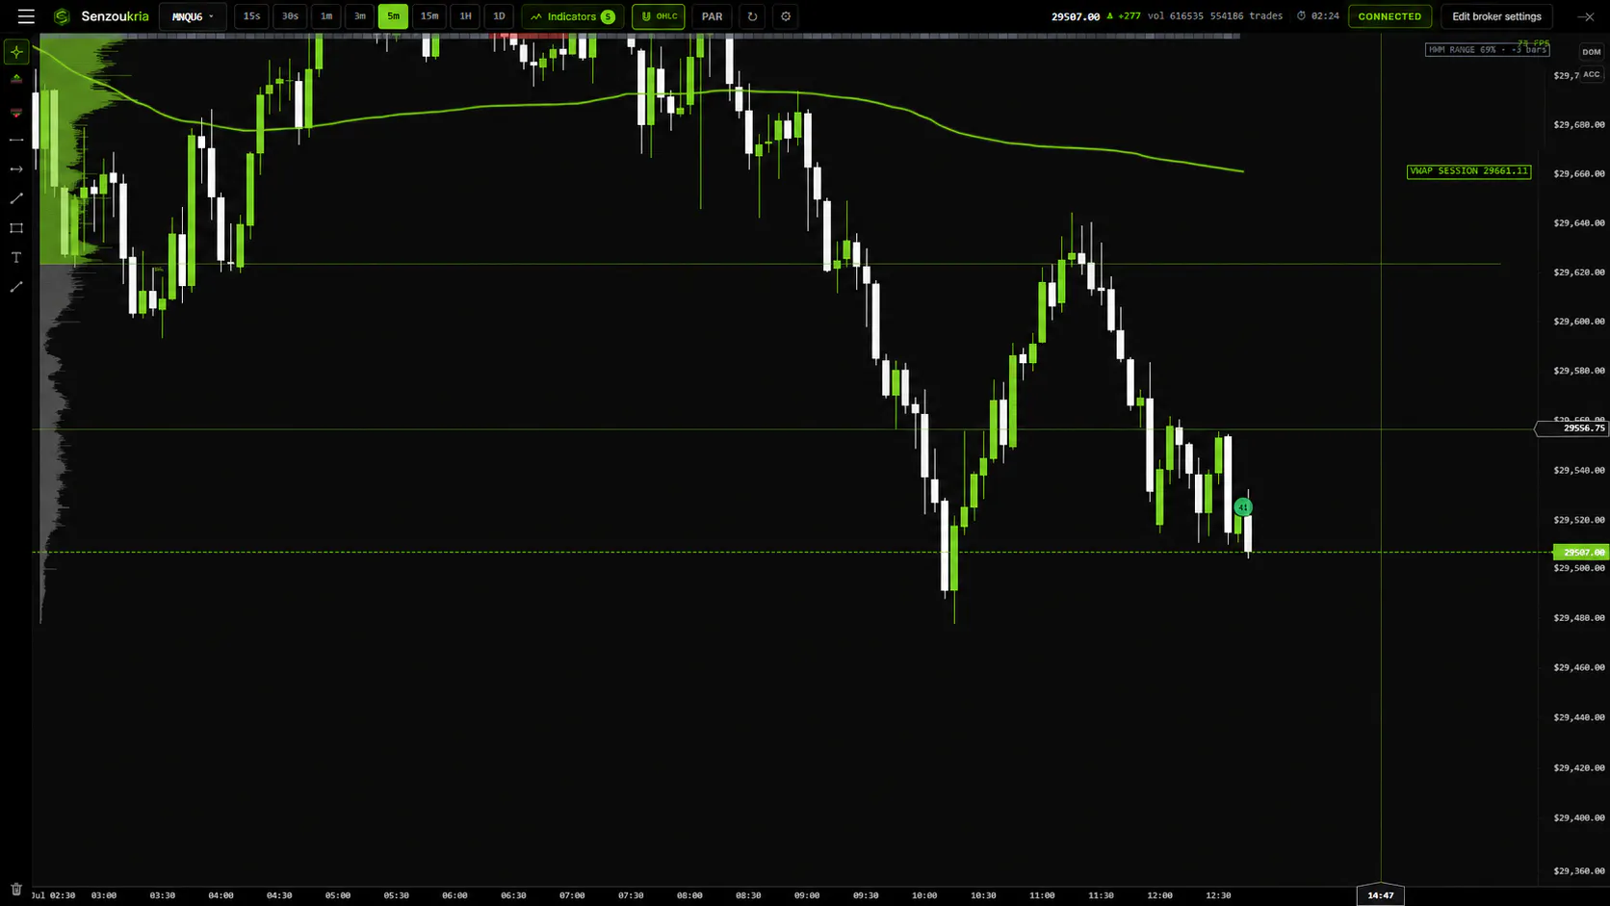Click the countdown timer clock icon

pyautogui.click(x=1301, y=16)
